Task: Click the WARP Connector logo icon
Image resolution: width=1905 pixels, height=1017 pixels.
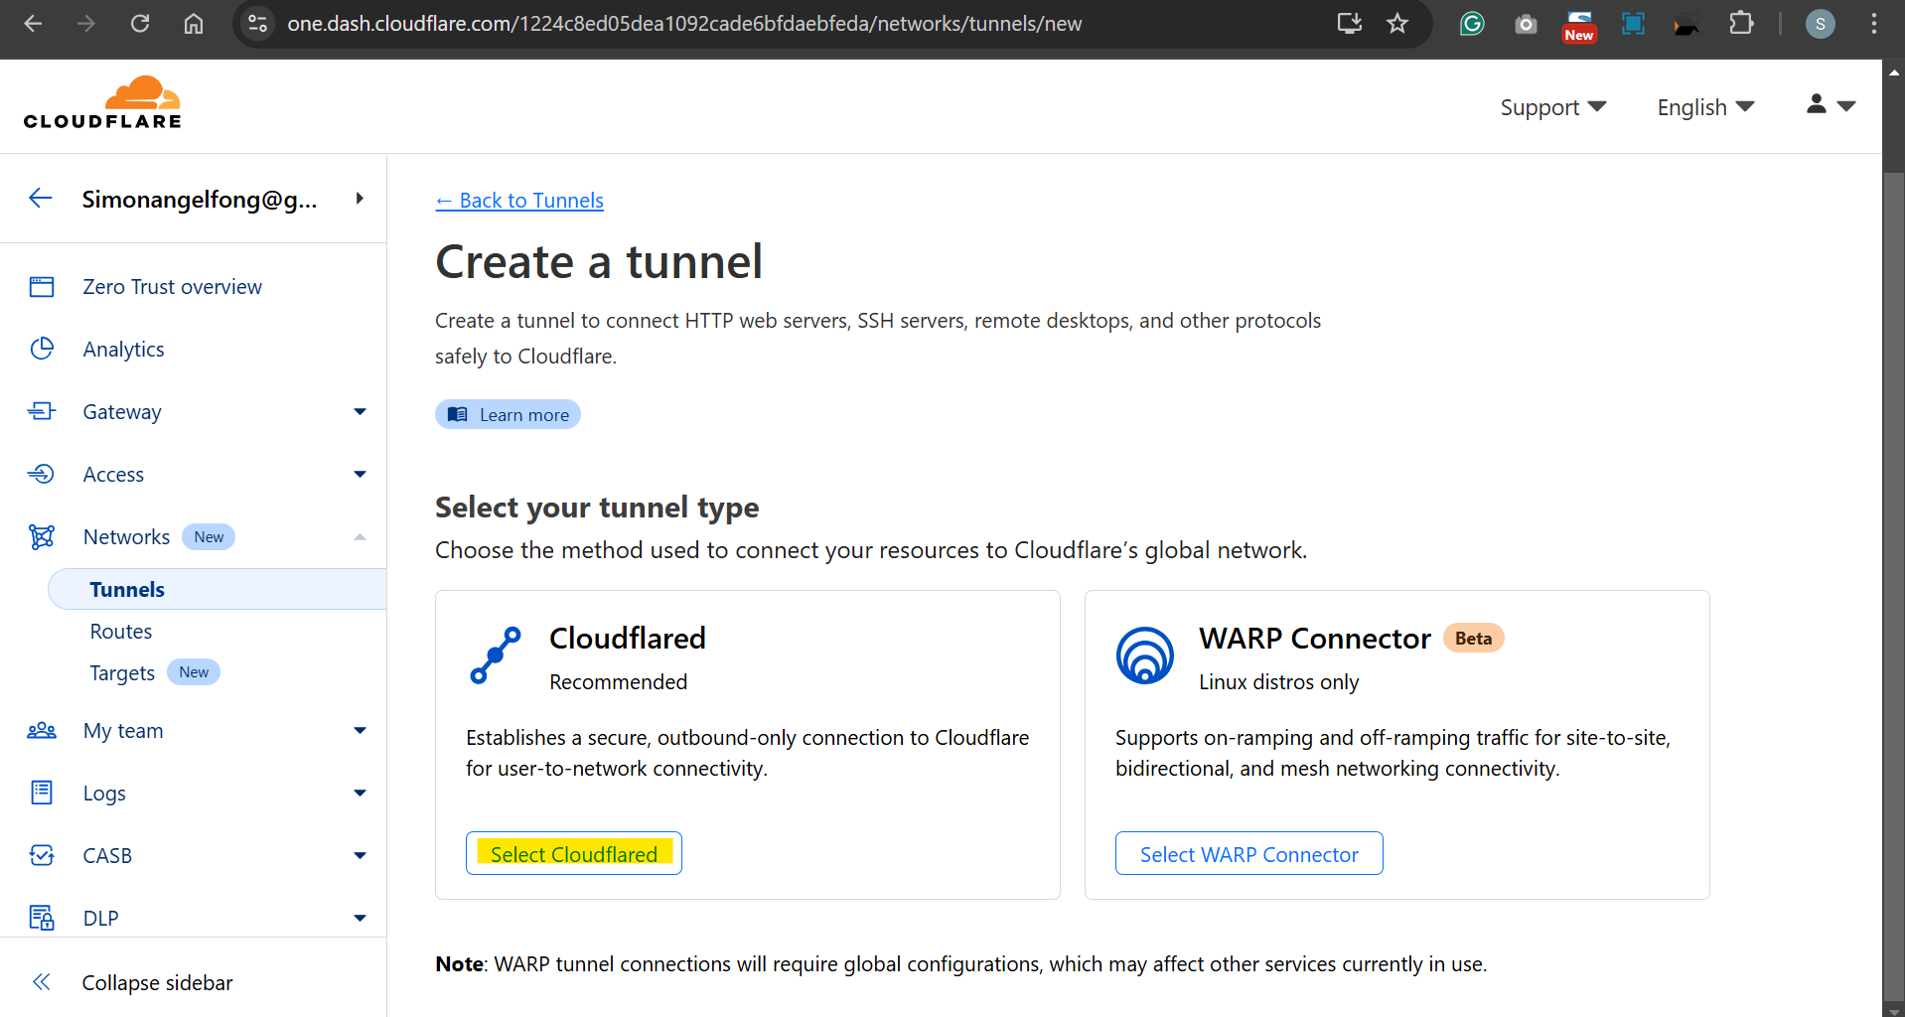Action: point(1144,655)
